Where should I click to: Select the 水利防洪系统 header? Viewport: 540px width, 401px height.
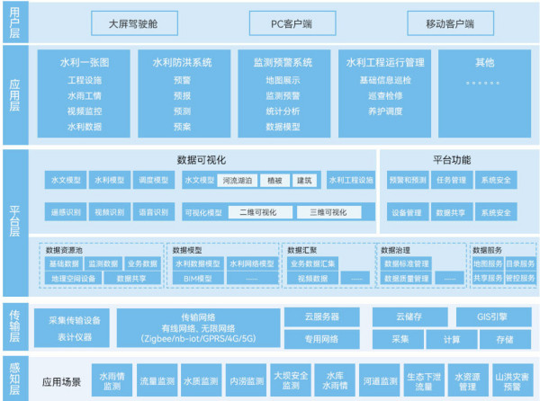pyautogui.click(x=182, y=63)
